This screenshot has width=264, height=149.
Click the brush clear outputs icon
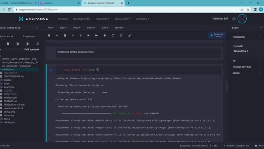tap(130, 36)
